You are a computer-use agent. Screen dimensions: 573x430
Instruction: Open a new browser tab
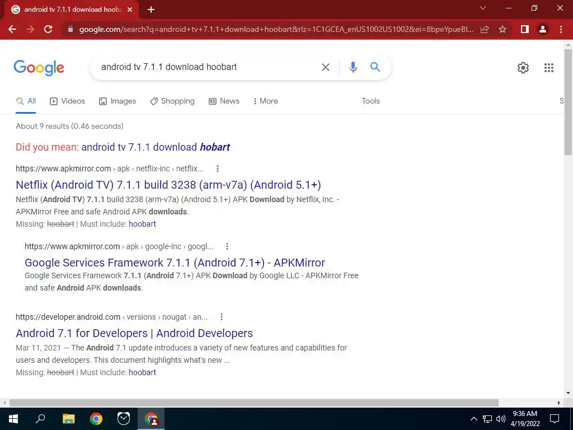tap(151, 10)
